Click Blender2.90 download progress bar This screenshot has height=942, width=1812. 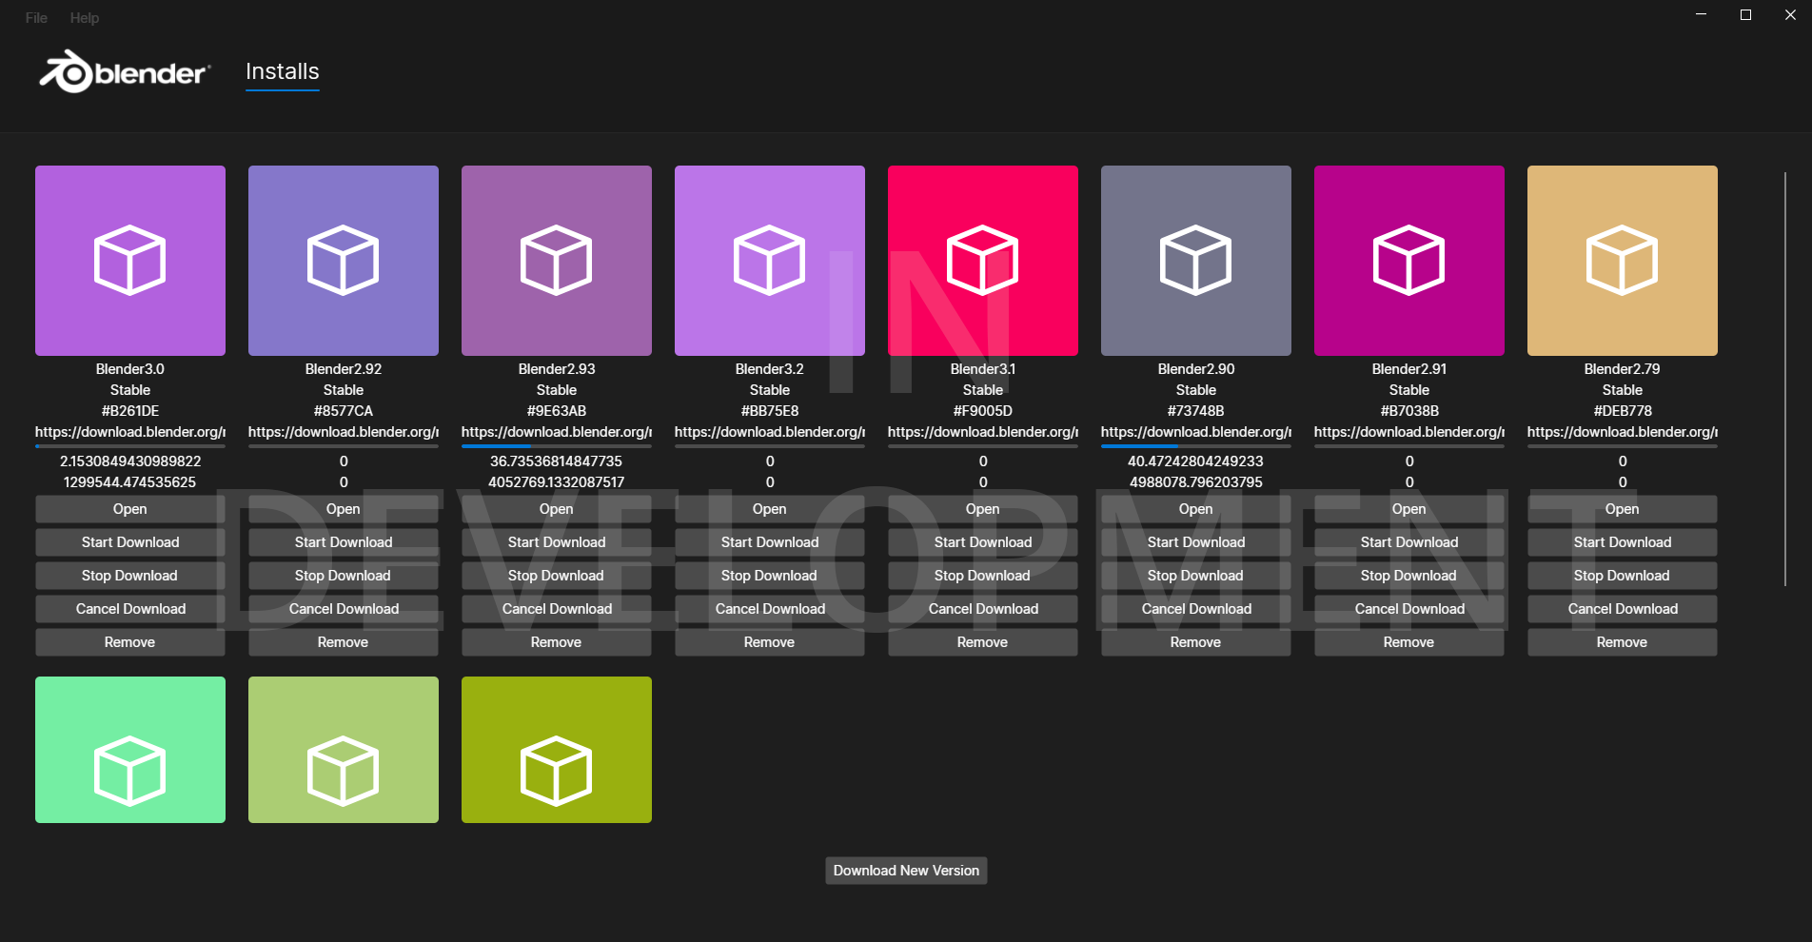coord(1196,446)
